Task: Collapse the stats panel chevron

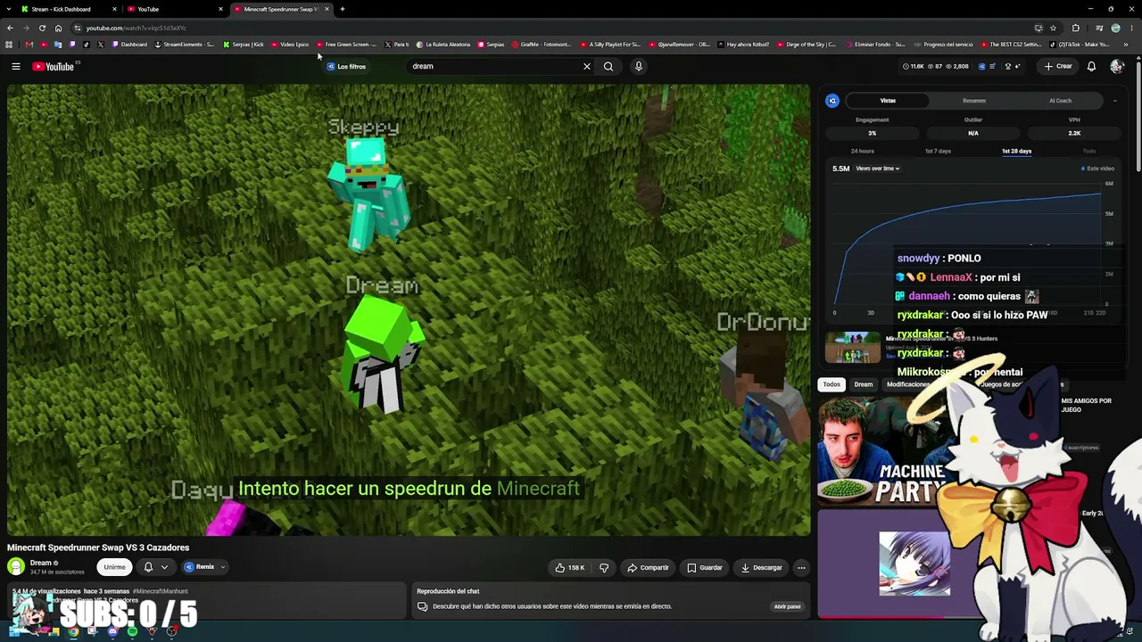Action: tap(1115, 101)
